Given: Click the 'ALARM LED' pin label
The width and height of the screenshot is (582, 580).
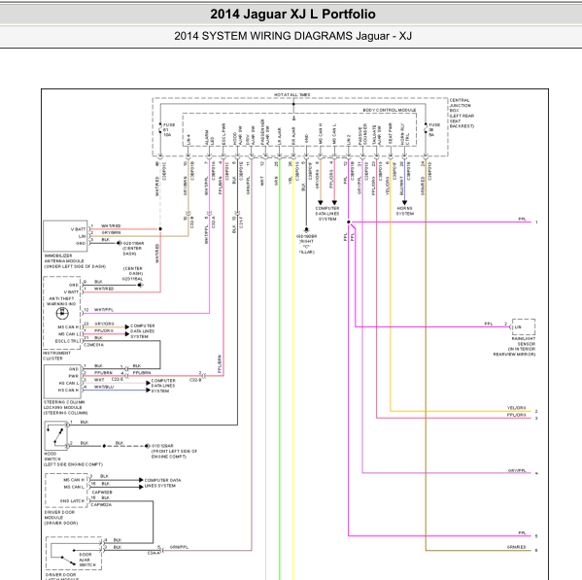Looking at the screenshot, I should click(209, 137).
